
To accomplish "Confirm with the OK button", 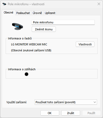I will pos(50,113).
